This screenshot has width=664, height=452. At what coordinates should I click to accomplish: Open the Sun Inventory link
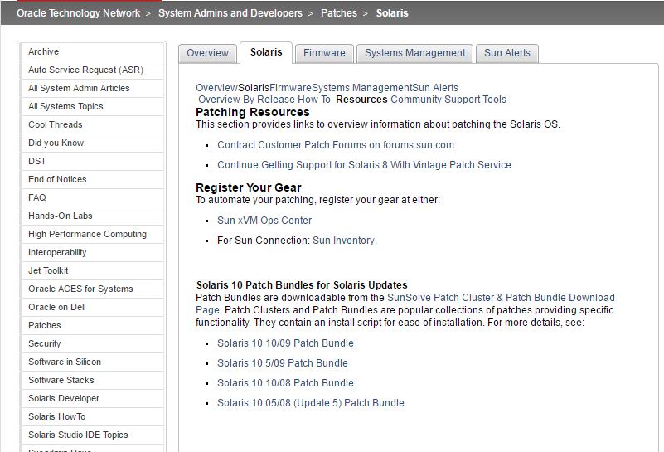(x=343, y=241)
